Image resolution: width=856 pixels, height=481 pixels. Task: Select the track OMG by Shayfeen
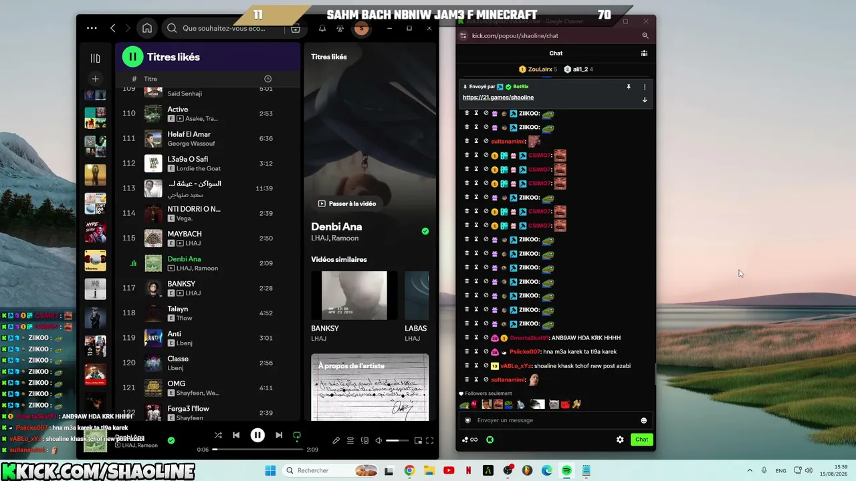coord(209,387)
